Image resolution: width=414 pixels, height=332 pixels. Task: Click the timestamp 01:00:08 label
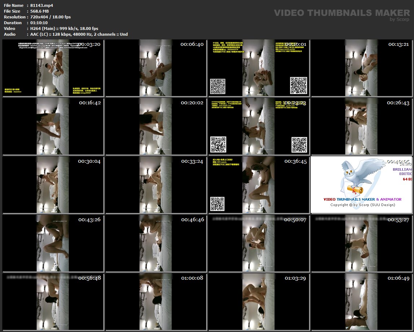click(192, 278)
